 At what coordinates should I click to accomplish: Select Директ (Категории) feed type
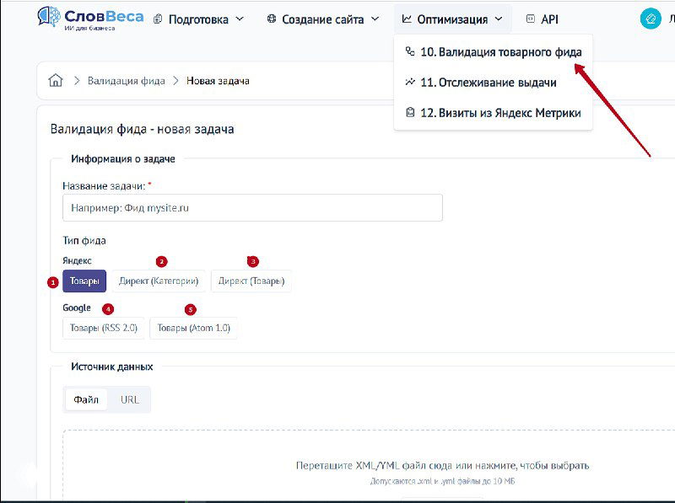pos(159,281)
